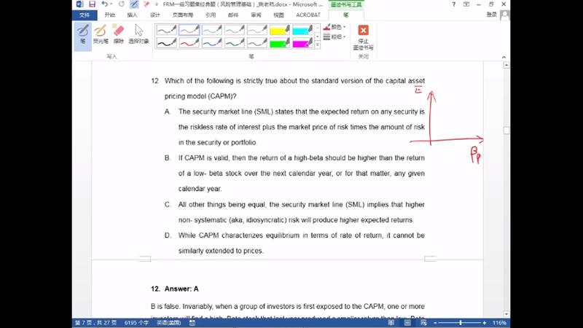Click the page count 第7页 status entry

coord(95,323)
